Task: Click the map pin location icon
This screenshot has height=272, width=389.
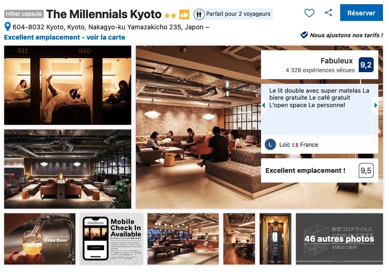Action: coord(8,27)
